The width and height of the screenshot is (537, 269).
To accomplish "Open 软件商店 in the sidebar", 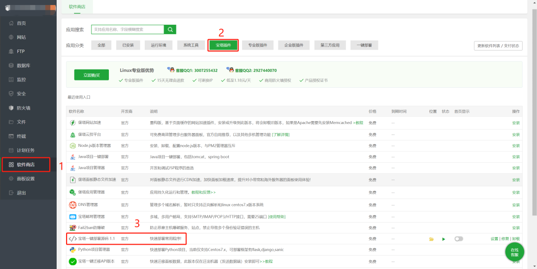I will tap(26, 164).
